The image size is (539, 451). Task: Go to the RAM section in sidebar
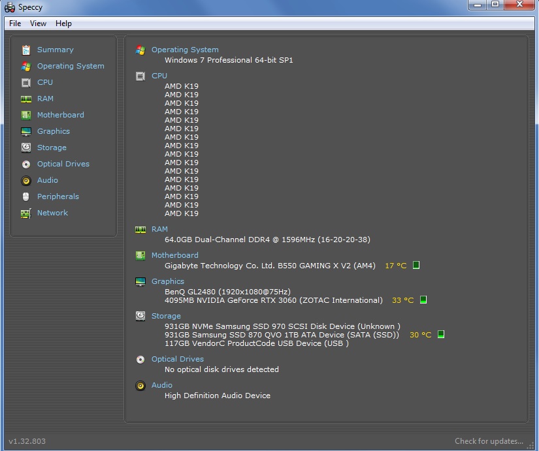click(x=45, y=99)
